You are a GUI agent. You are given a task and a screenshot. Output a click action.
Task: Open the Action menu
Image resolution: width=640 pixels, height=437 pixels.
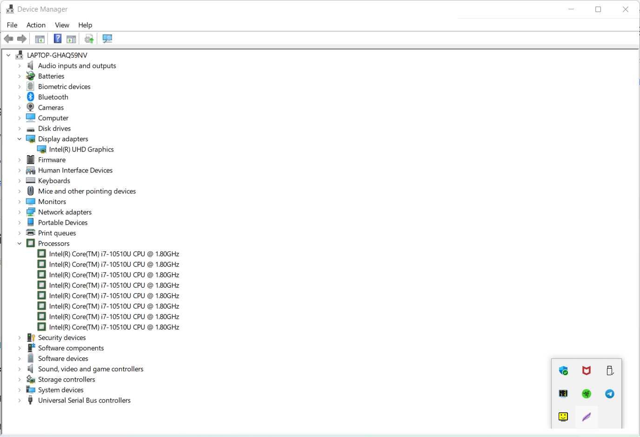(x=36, y=25)
